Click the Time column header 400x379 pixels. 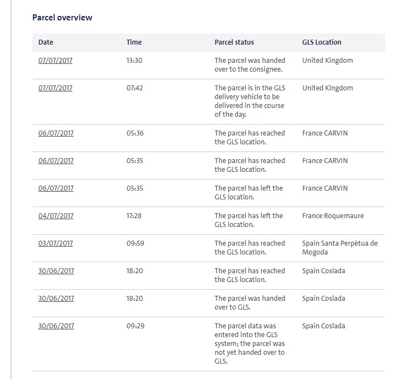click(134, 42)
